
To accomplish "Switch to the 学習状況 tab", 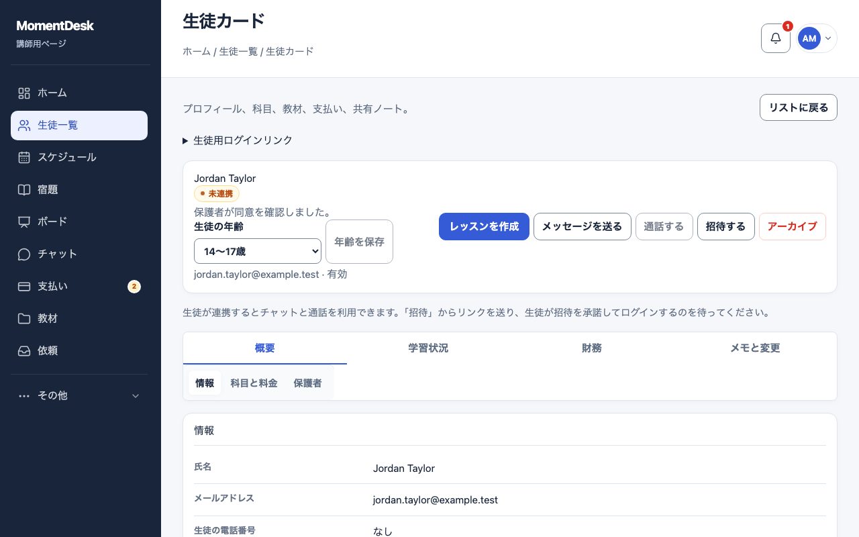I will (x=428, y=348).
